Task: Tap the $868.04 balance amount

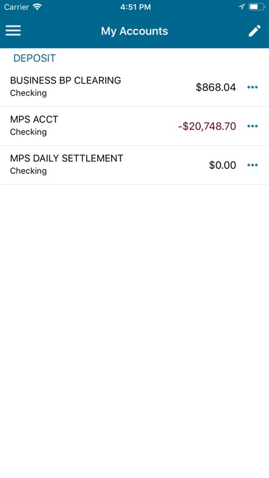Action: point(216,87)
